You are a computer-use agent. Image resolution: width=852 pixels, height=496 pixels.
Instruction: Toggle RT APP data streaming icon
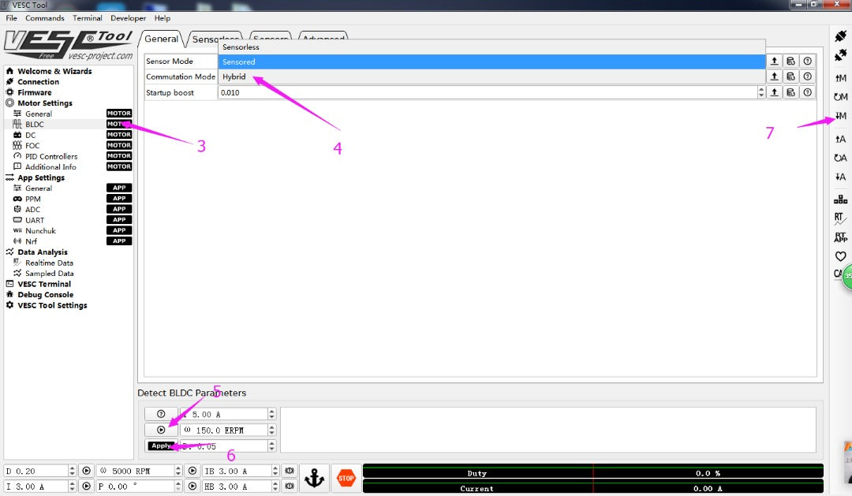(x=841, y=237)
